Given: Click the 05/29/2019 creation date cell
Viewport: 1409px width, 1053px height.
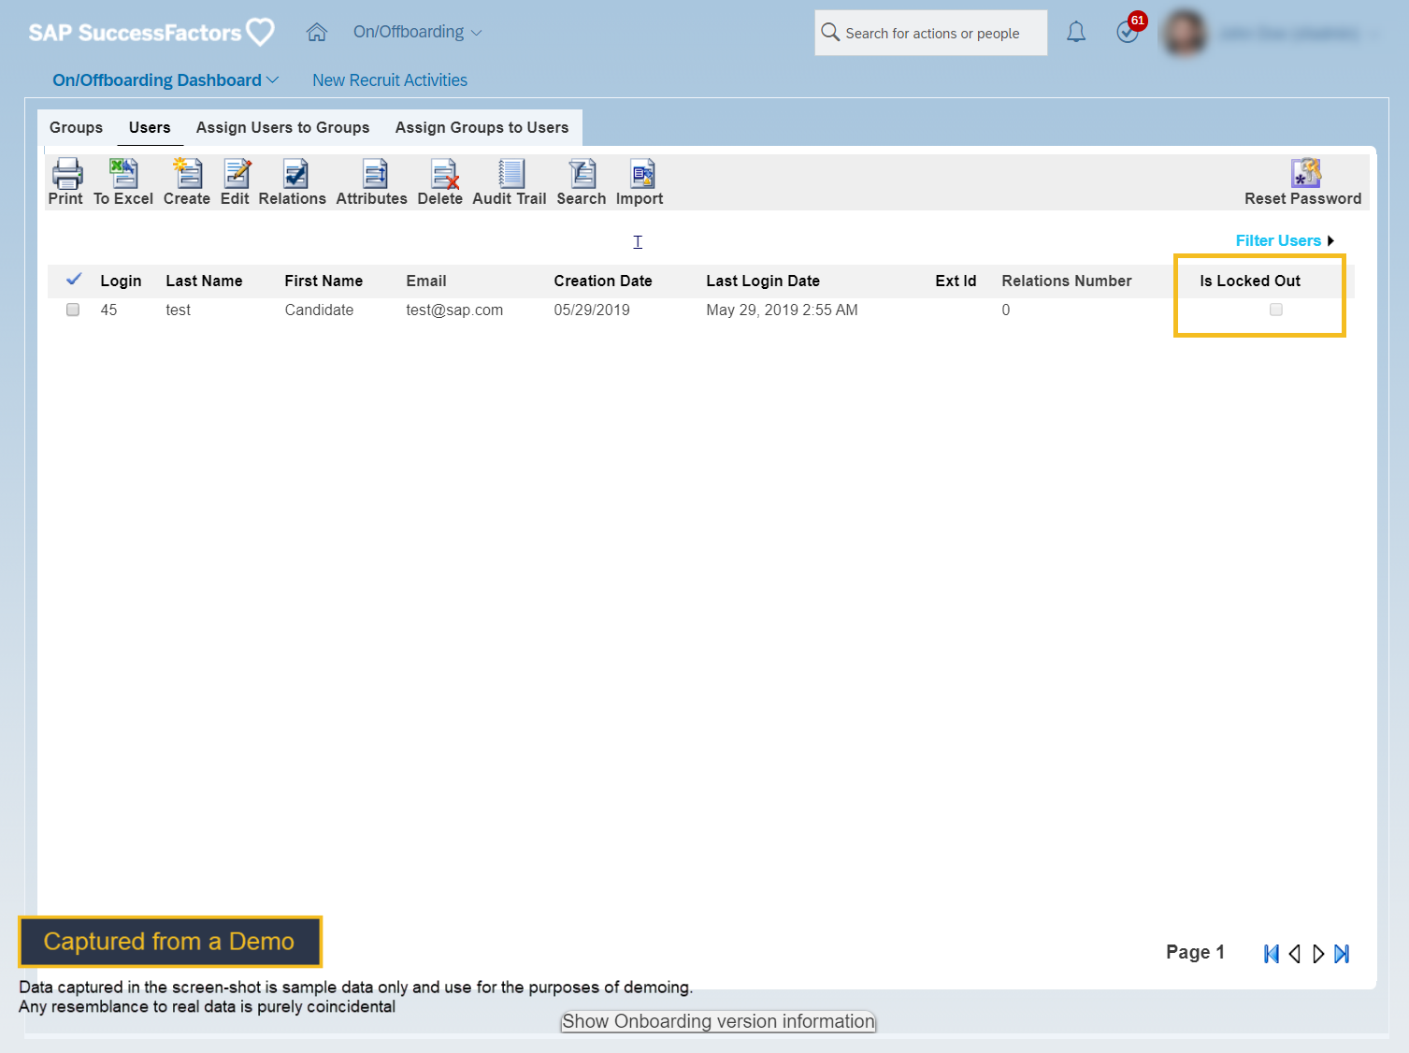Looking at the screenshot, I should (592, 310).
